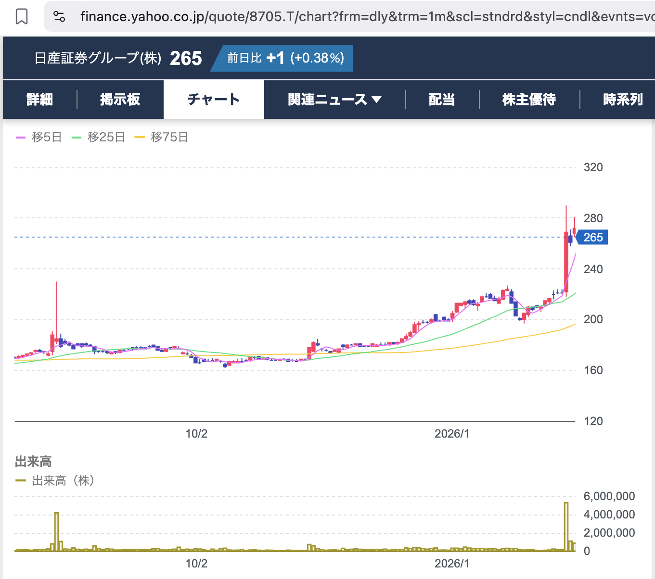Click the pink 移5日 legend color line
The width and height of the screenshot is (655, 579).
coord(21,138)
